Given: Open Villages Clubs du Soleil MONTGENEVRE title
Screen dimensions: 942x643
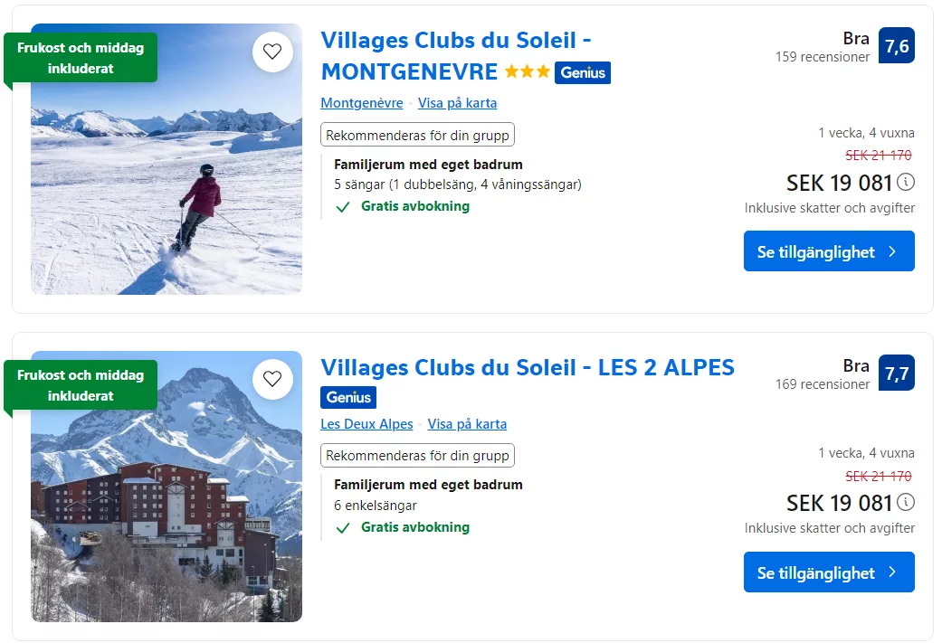Looking at the screenshot, I should click(x=456, y=55).
